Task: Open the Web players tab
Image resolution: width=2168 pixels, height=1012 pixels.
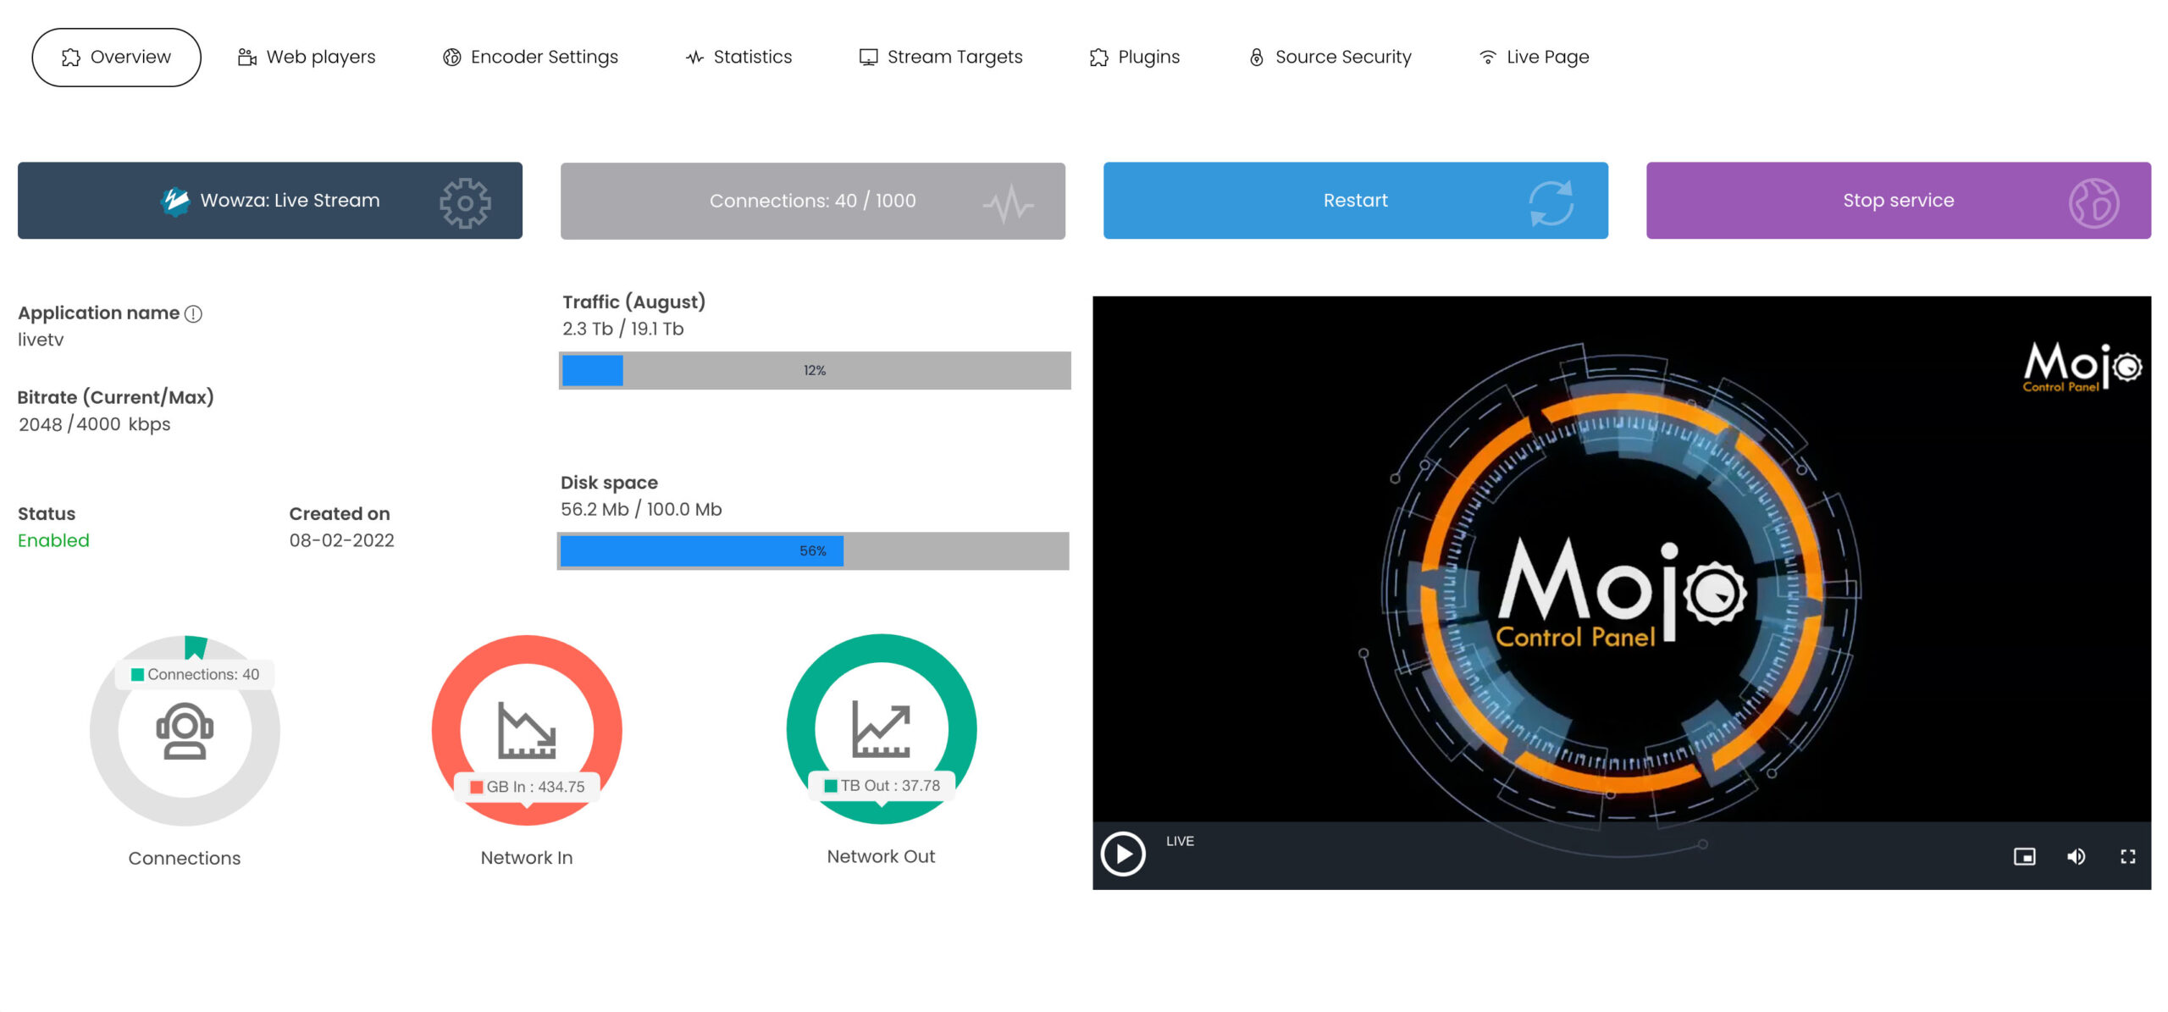Action: tap(307, 57)
